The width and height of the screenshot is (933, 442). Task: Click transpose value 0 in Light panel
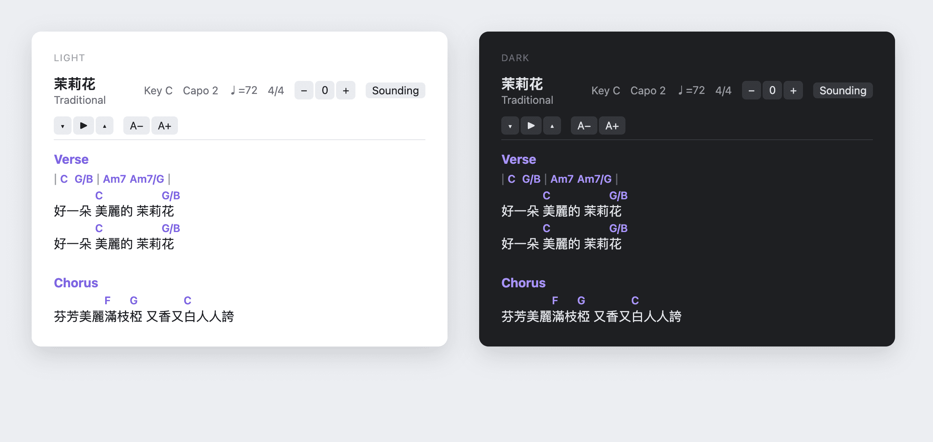pyautogui.click(x=325, y=90)
